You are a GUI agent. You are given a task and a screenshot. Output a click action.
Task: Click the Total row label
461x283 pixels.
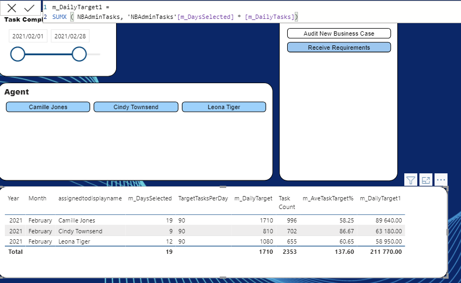pos(15,252)
